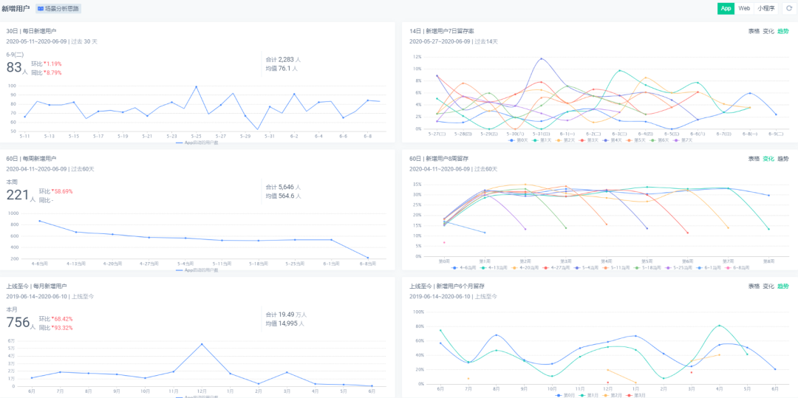Toggle 5-25当周 legend in 8周留存 chart
The image size is (798, 398).
(679, 268)
